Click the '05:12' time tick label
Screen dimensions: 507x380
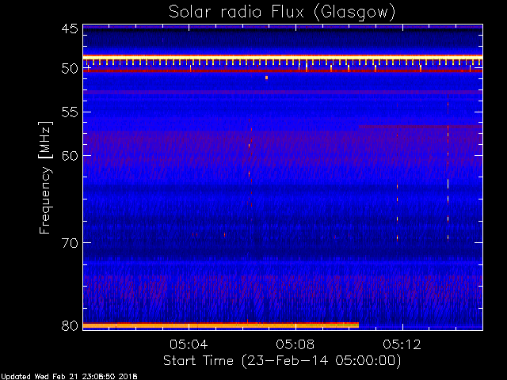coord(402,344)
